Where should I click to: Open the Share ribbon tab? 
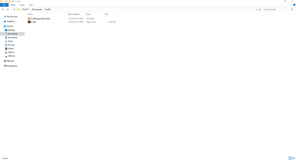[x=22, y=5]
